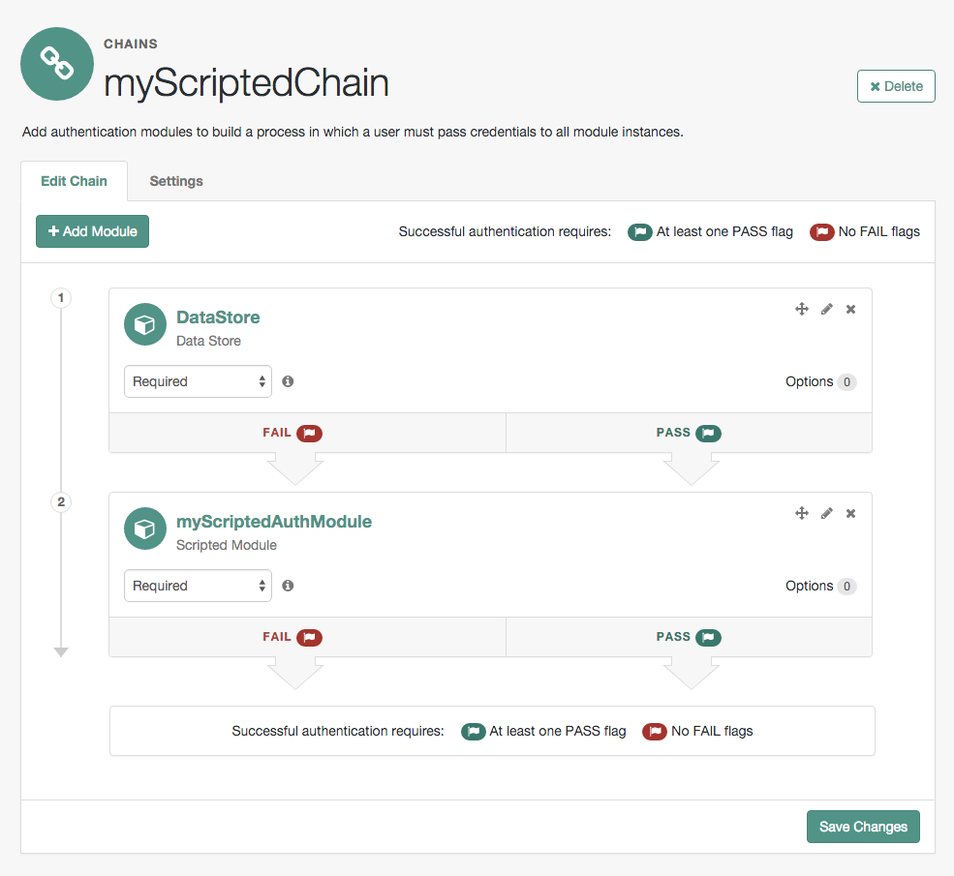
Task: Select the Edit Chain tab
Action: pos(74,181)
